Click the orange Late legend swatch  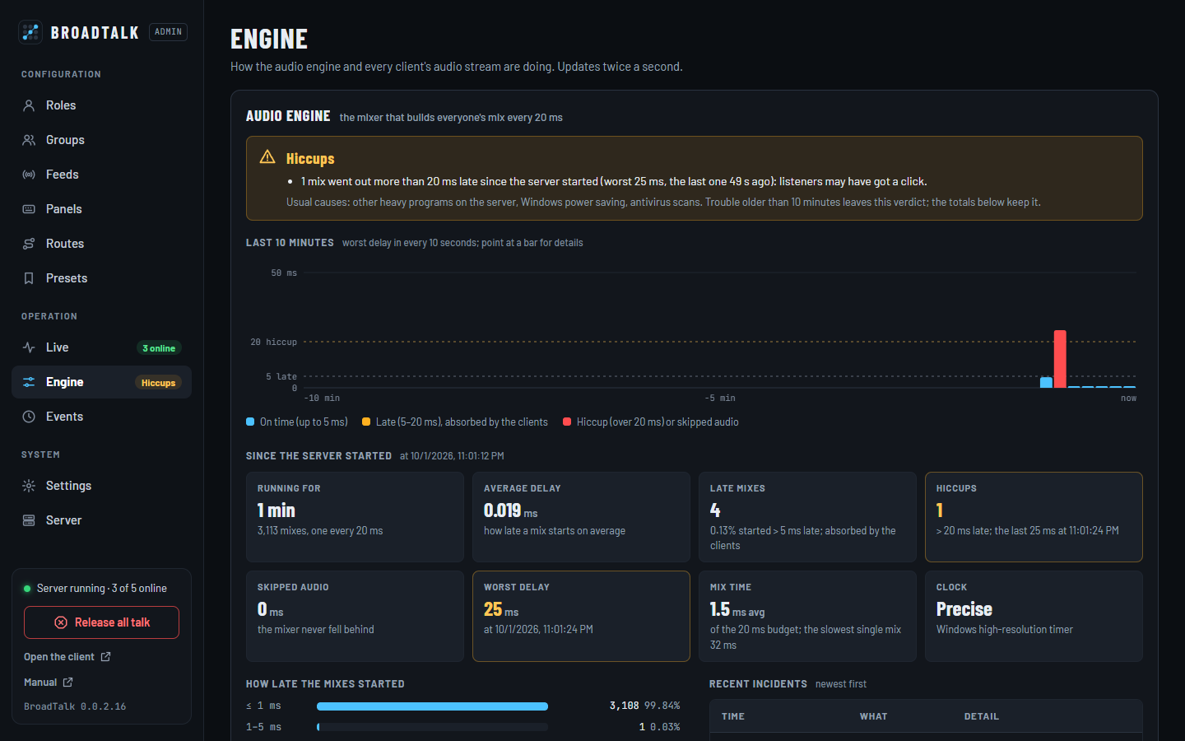[x=366, y=422]
